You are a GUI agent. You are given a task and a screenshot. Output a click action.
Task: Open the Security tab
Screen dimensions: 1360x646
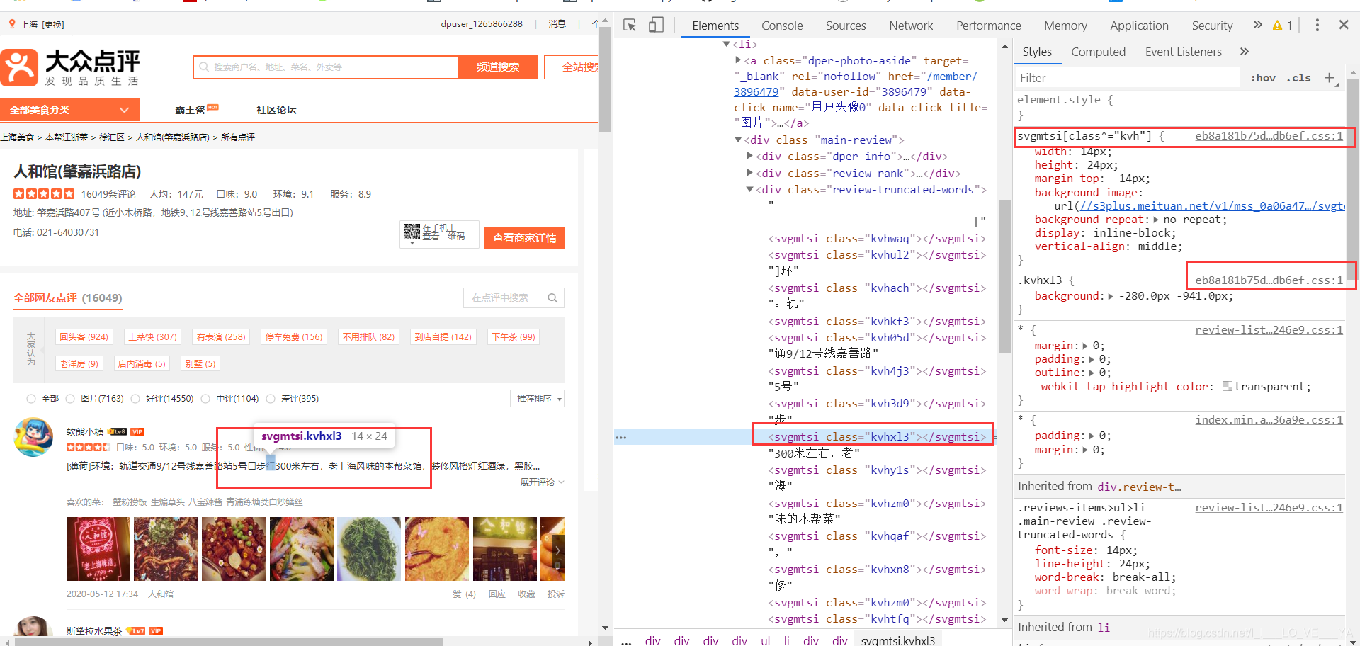[x=1212, y=25]
